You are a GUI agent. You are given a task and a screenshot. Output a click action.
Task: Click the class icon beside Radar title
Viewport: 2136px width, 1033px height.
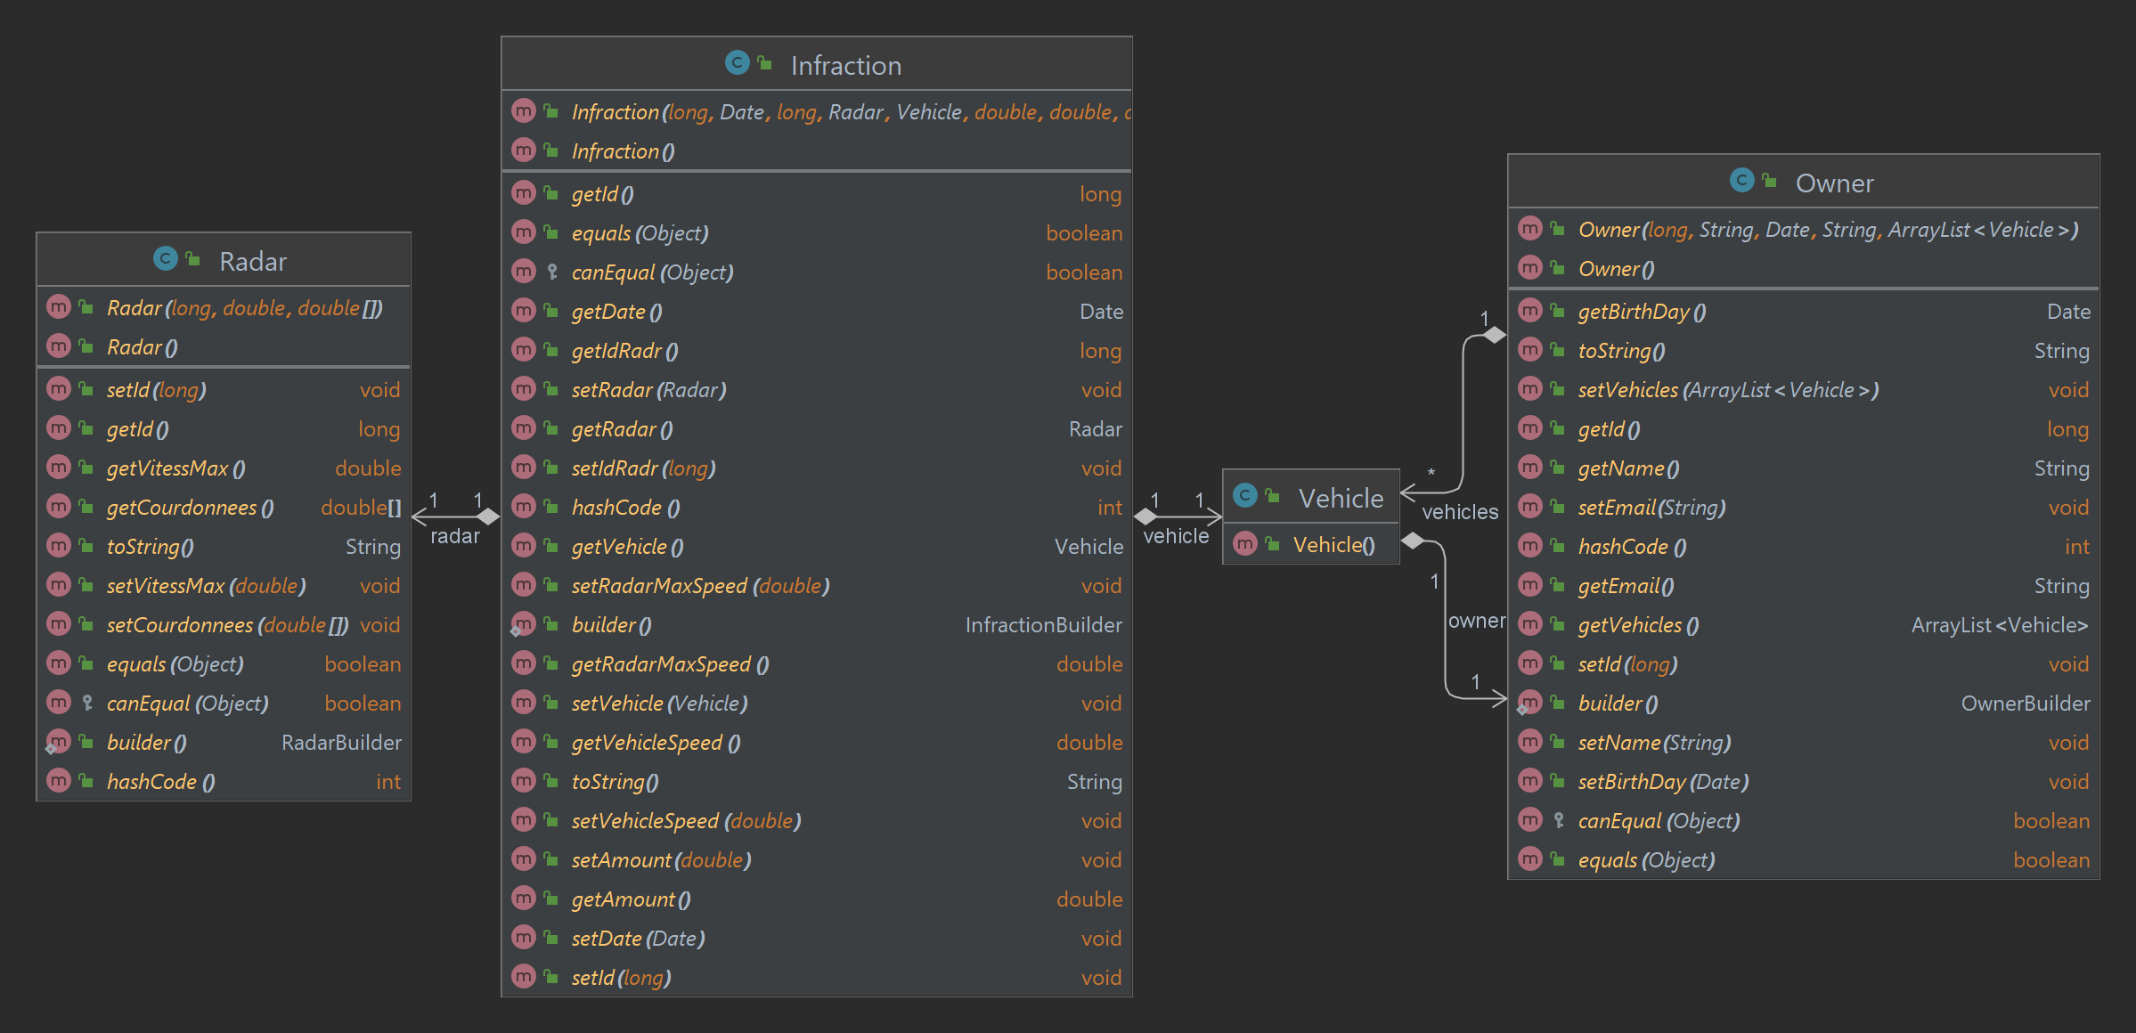(x=164, y=260)
